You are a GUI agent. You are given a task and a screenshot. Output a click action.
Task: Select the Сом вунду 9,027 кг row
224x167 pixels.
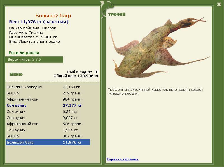click(x=48, y=118)
